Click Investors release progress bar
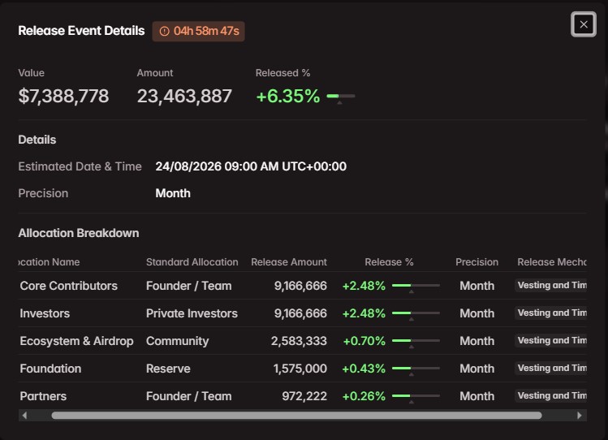The width and height of the screenshot is (608, 440). coord(416,313)
